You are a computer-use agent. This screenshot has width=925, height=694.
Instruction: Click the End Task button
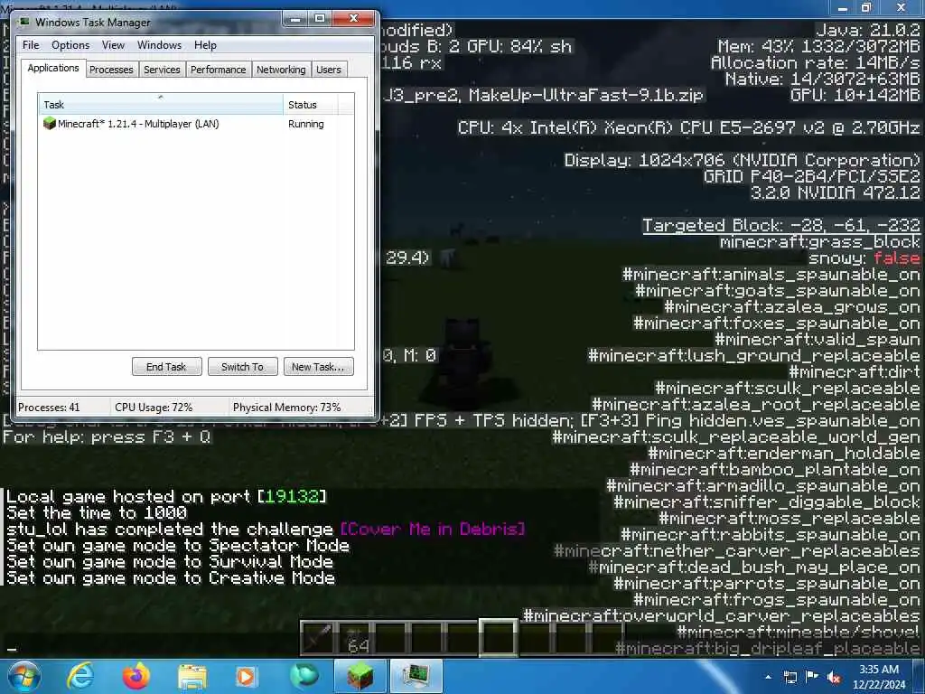point(166,367)
